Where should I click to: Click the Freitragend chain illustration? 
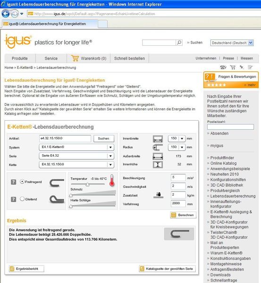(57, 183)
